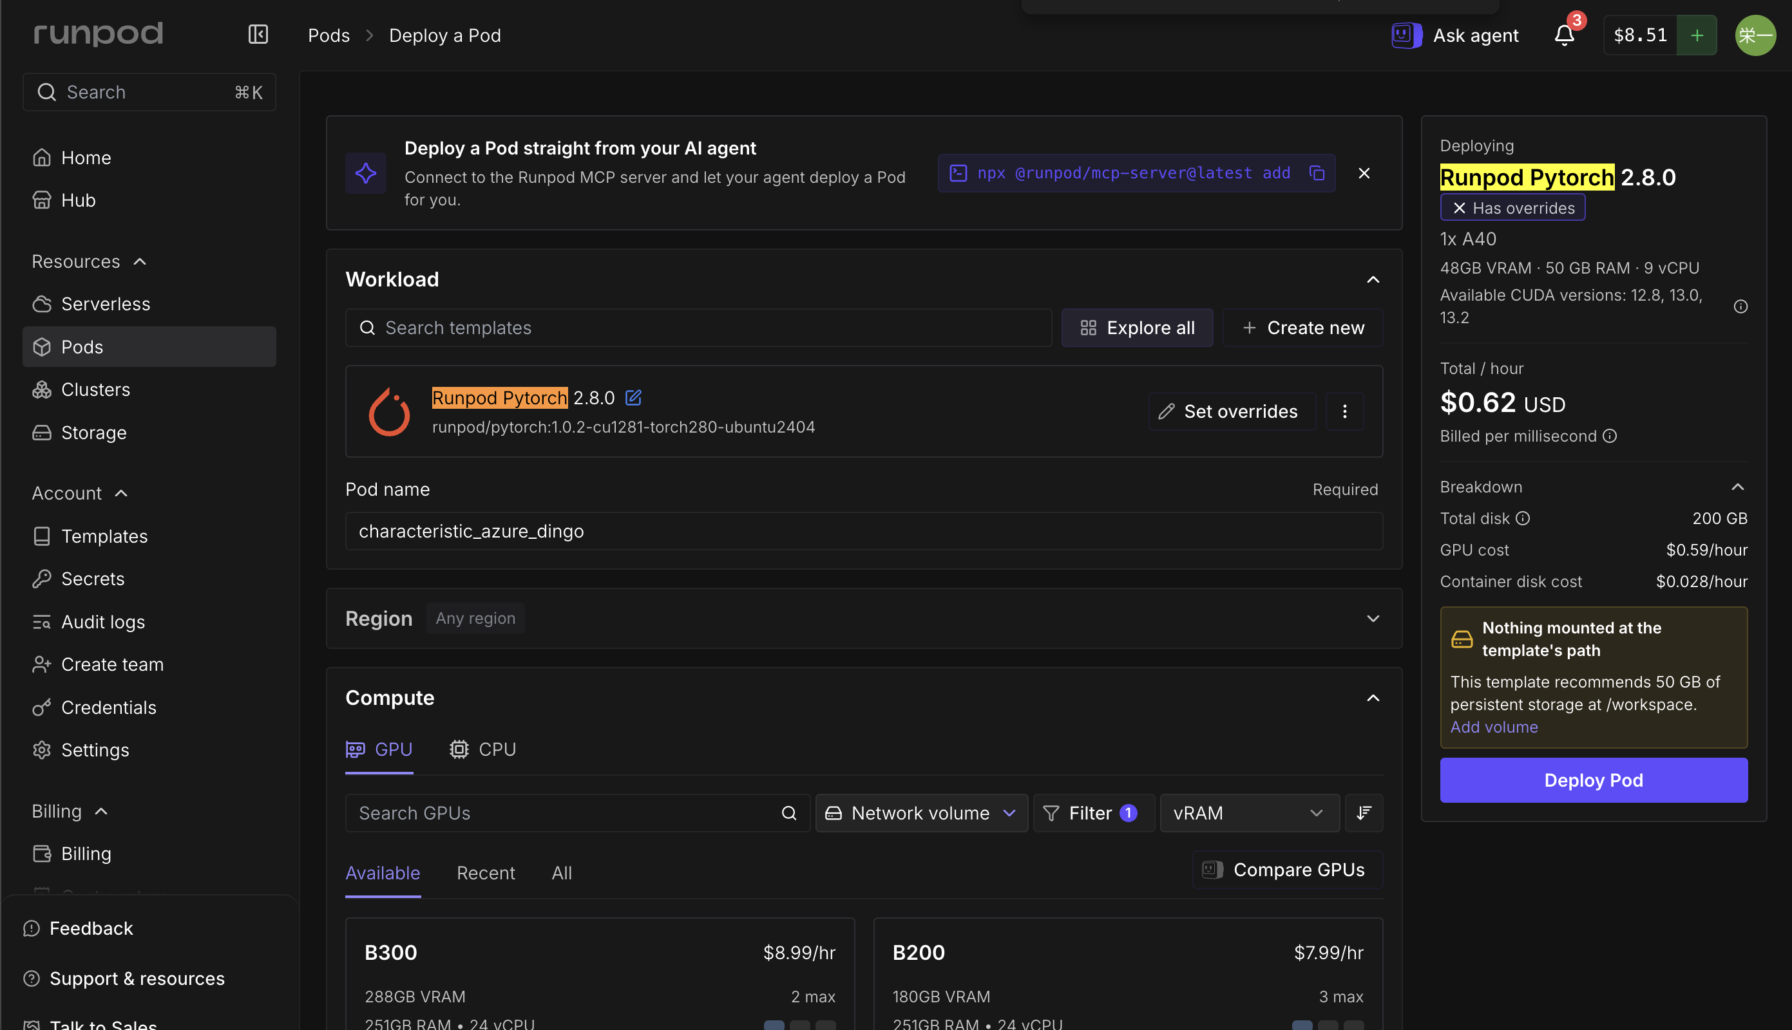The image size is (1792, 1030).
Task: Collapse the Breakdown cost details
Action: 1737,487
